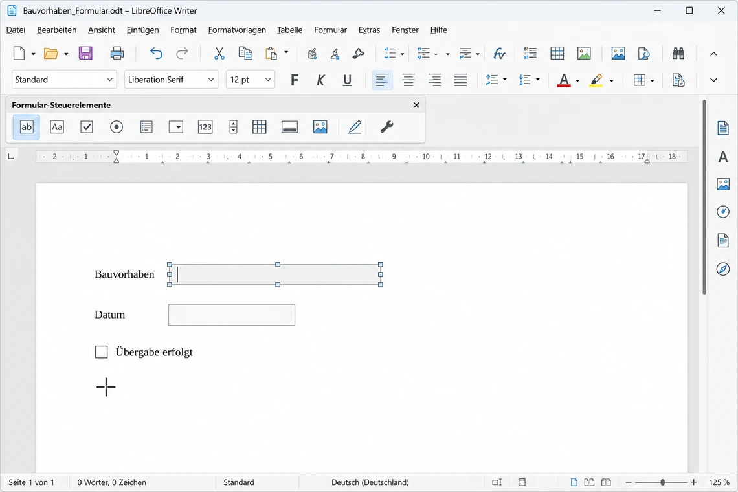Print the document
738x492 pixels.
[117, 54]
